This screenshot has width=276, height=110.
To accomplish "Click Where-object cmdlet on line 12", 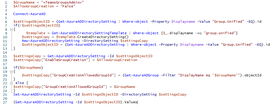I will tap(144, 45).
